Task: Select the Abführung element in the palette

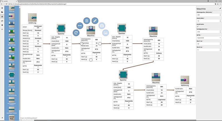Action: [x=12, y=16]
